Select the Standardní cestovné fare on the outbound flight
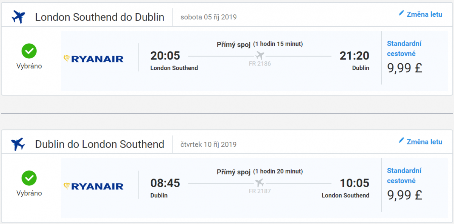The height and width of the screenshot is (224, 454). (x=404, y=49)
